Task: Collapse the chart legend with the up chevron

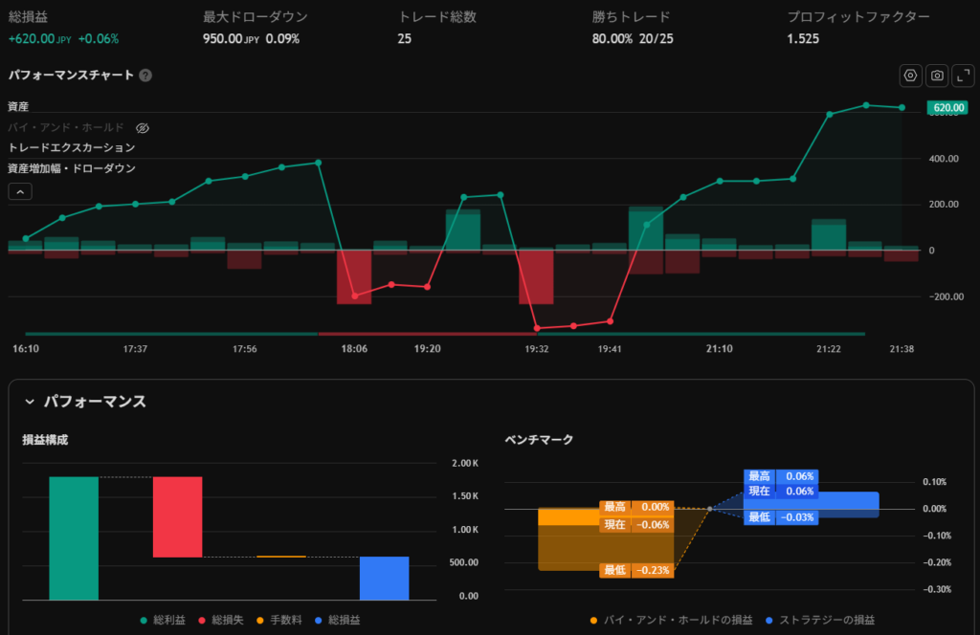Action: click(x=20, y=191)
